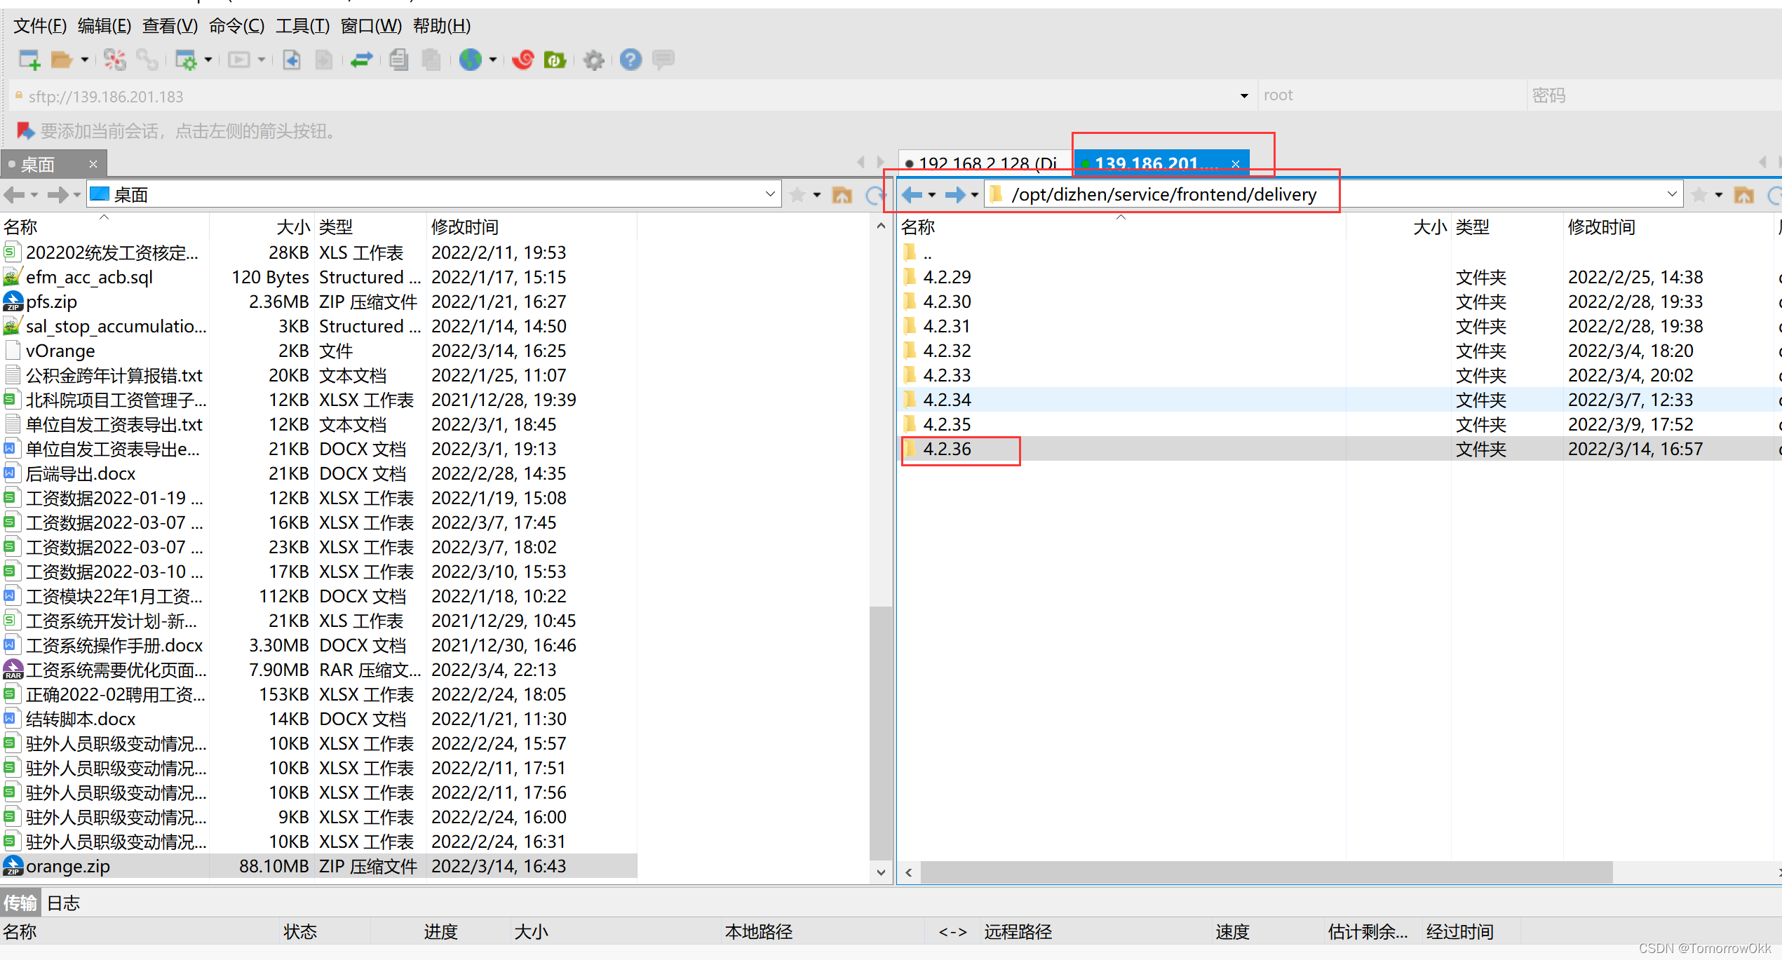Select orange.zip in local file list

coord(68,866)
